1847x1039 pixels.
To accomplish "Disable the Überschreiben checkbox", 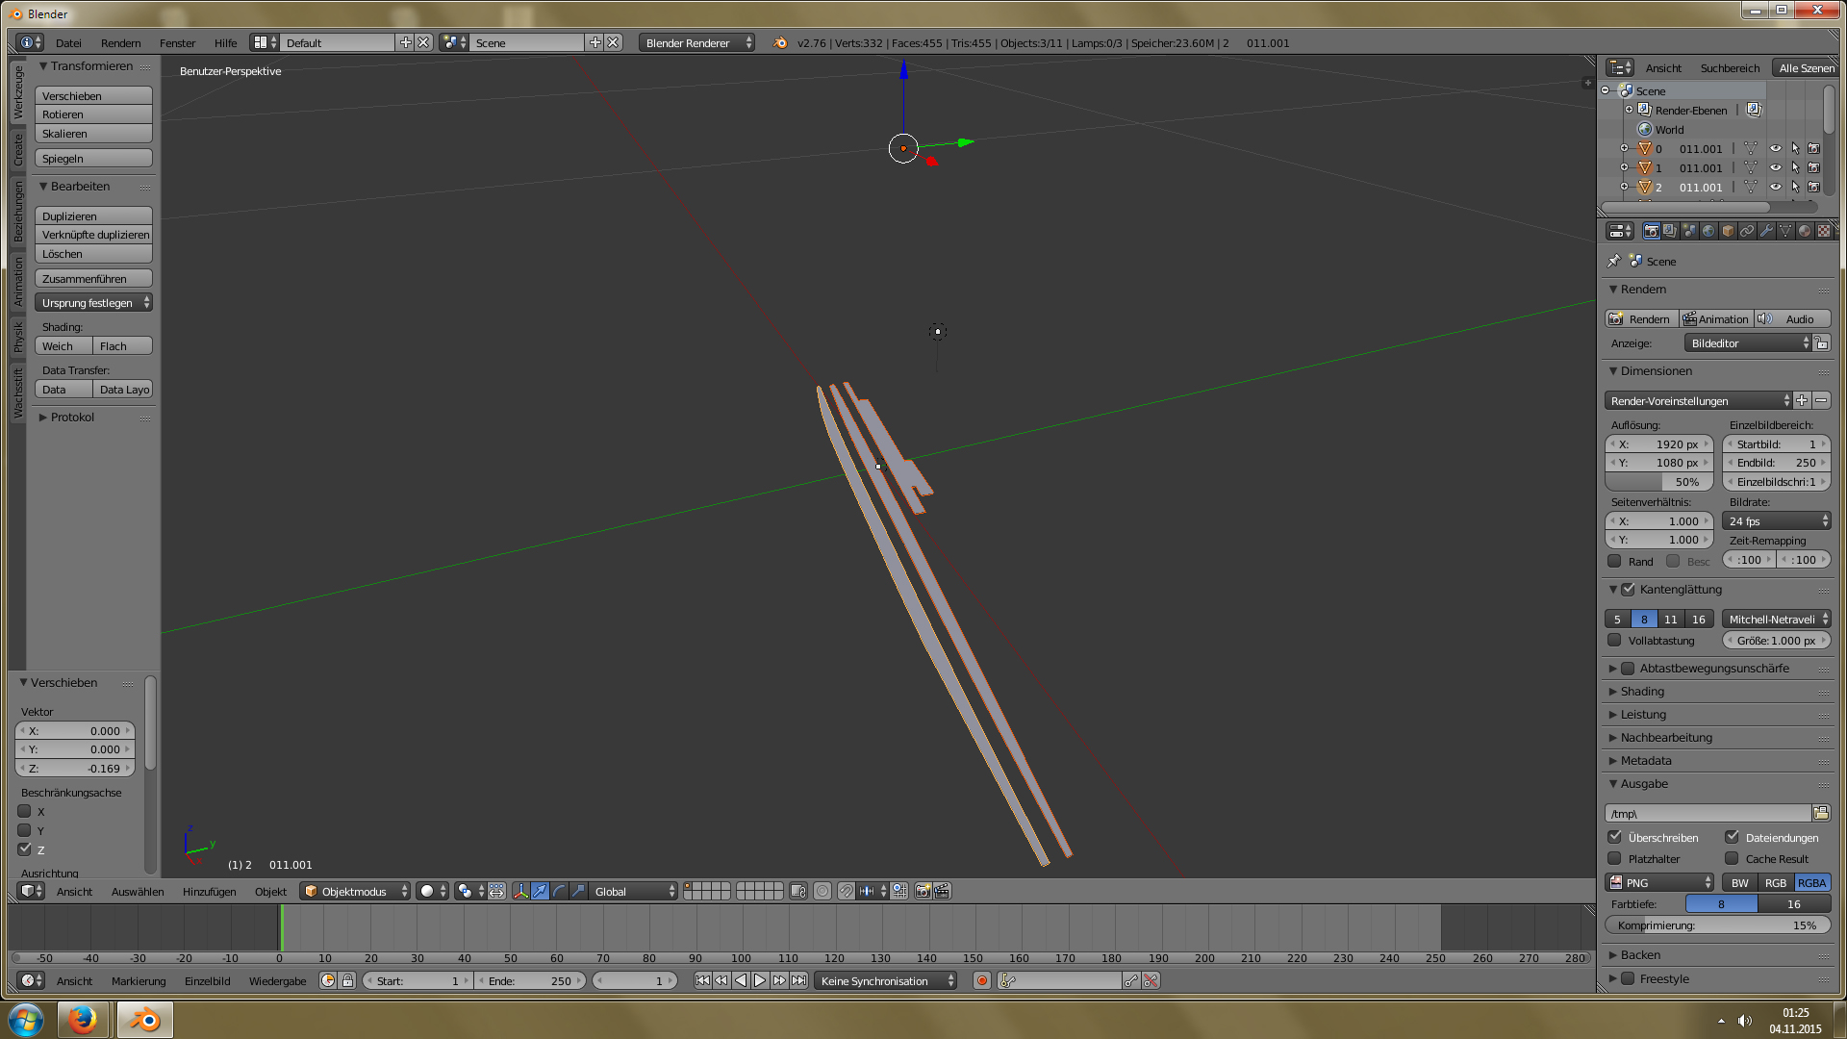I will tap(1615, 837).
